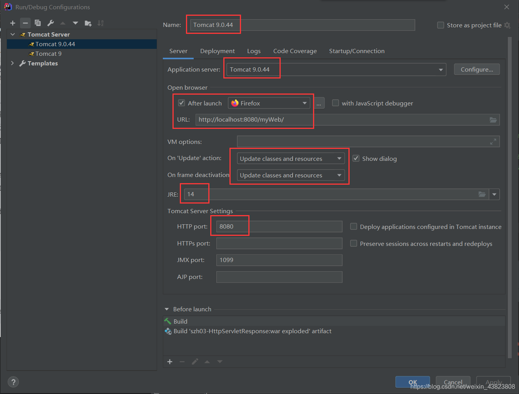The image size is (519, 394).
Task: Create new configuration folder
Action: (88, 23)
